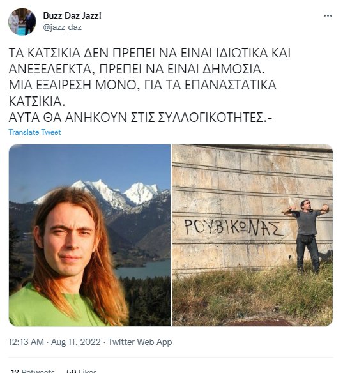343x373 pixels.
Task: Click the Buzz Daz Jazz! display name
Action: click(x=72, y=15)
